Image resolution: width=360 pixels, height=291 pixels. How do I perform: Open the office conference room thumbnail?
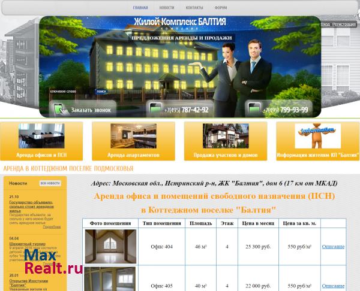tap(41, 136)
